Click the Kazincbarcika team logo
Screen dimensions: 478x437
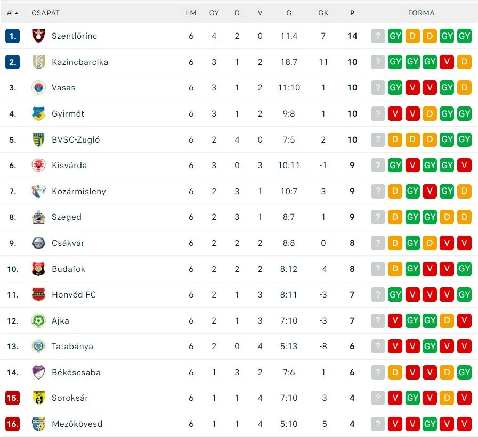[38, 62]
